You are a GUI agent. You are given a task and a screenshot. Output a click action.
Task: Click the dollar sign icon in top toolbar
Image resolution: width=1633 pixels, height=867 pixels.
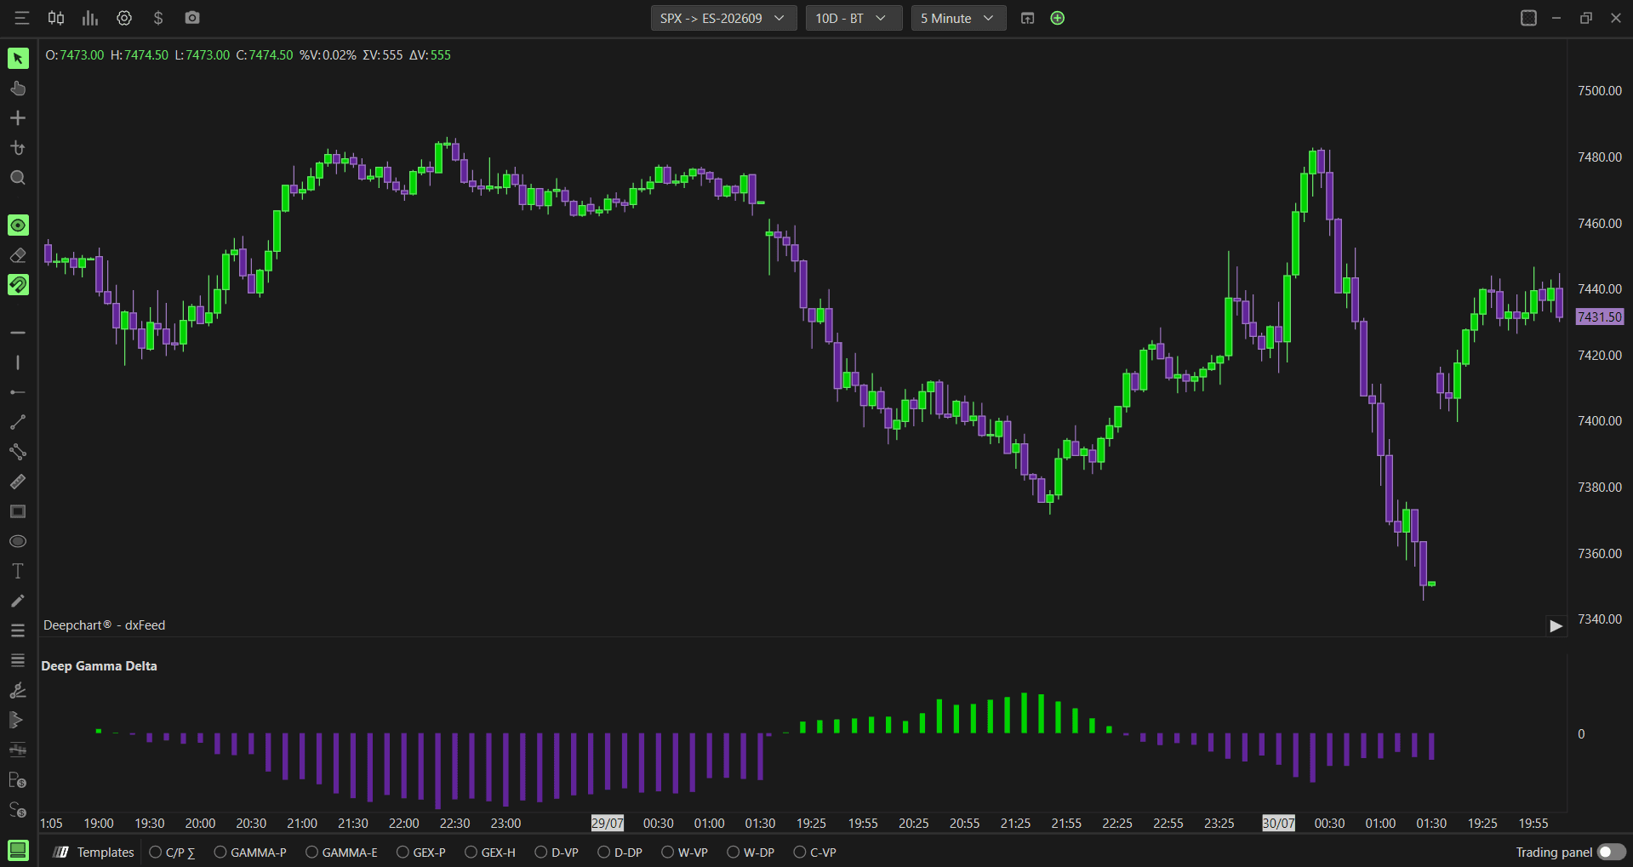(x=158, y=18)
